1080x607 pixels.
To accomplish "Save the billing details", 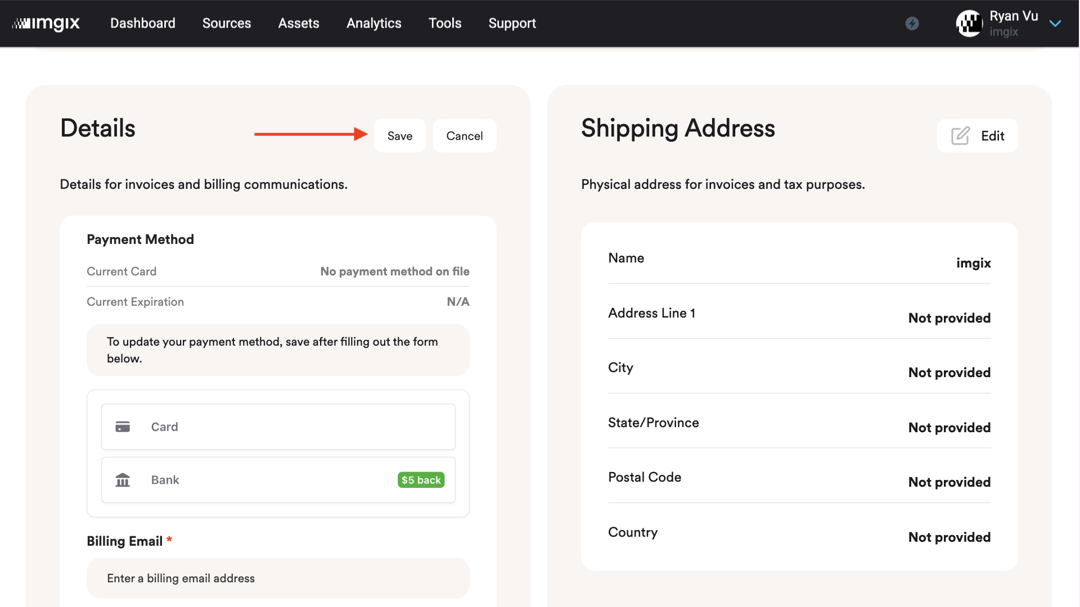I will 400,135.
